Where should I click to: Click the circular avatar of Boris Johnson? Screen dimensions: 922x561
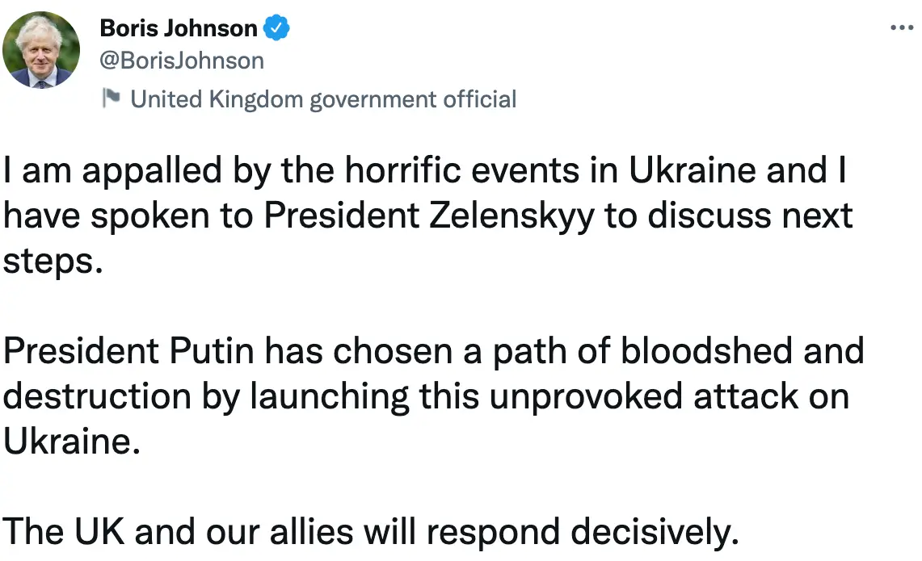[x=41, y=50]
